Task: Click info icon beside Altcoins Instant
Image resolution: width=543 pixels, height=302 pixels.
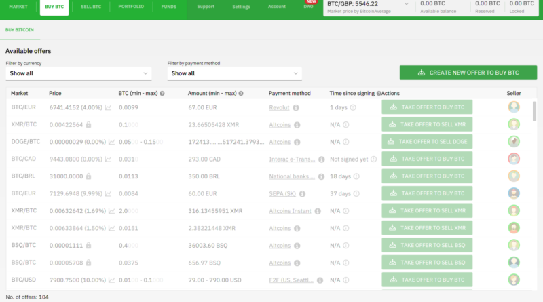Action: [318, 211]
